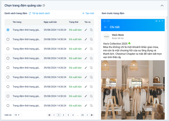Go back using the Chi tiết arrow

[106, 27]
